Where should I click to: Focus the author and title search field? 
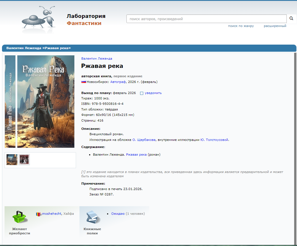pyautogui.click(x=206, y=19)
